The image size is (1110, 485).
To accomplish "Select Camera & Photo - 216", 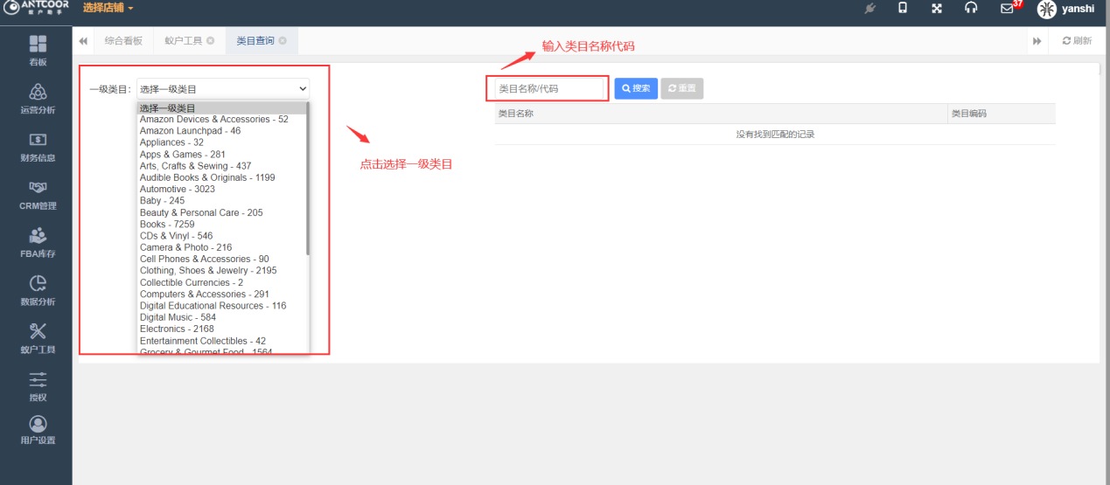I will coord(221,247).
